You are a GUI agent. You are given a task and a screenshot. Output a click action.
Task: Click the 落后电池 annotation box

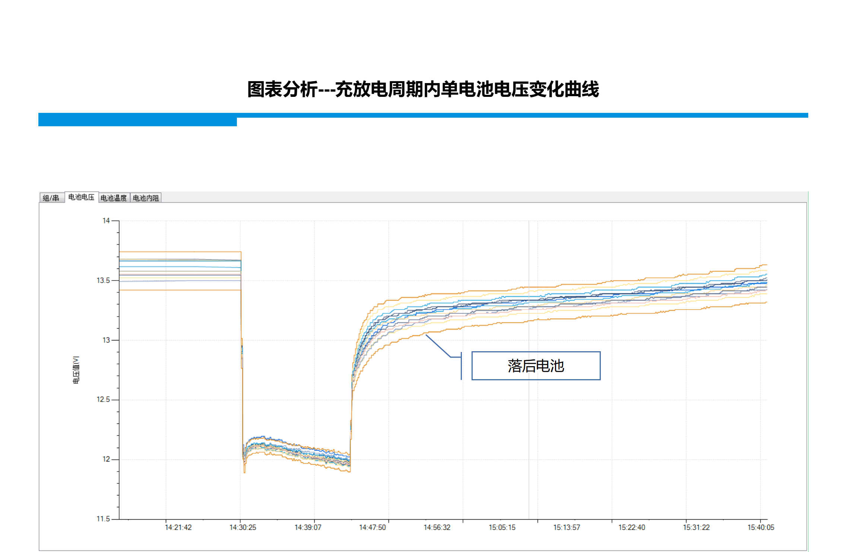536,366
